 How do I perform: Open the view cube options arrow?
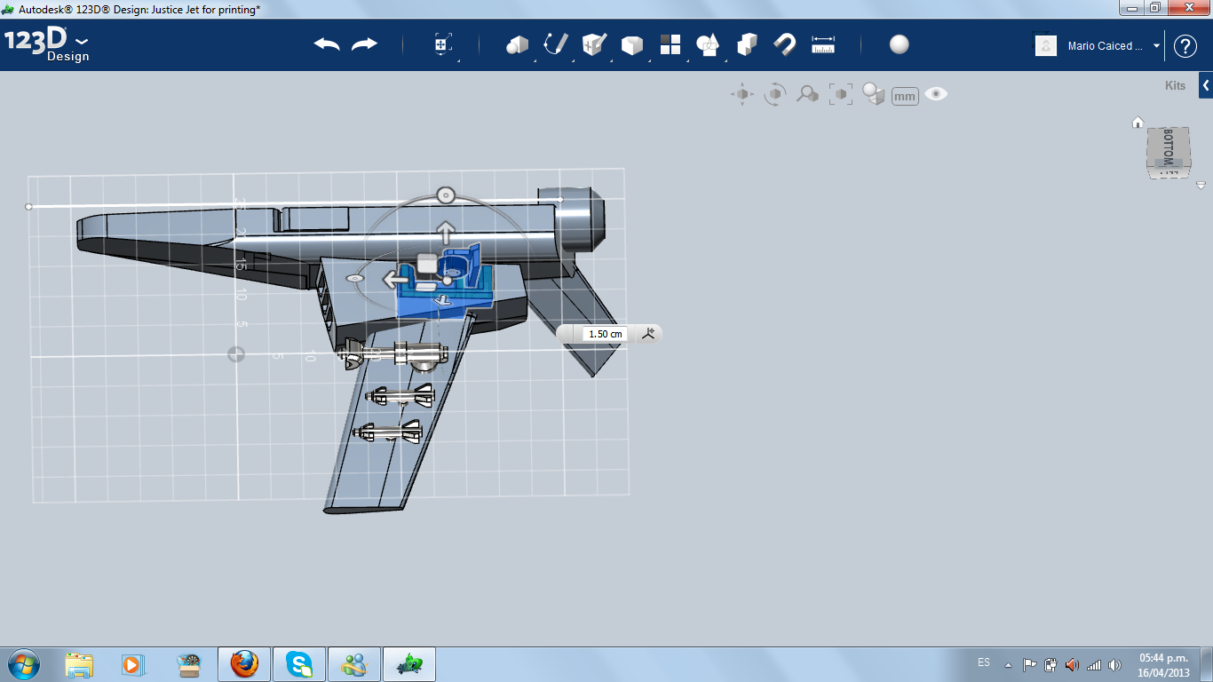click(1201, 186)
